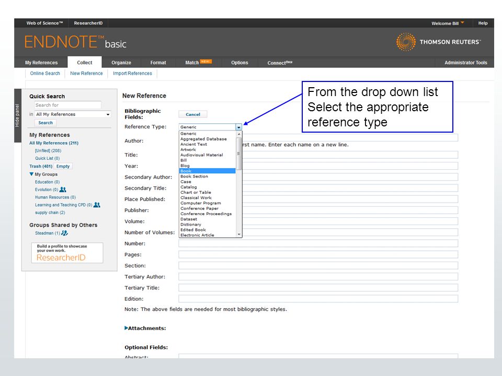Open the Human Resources (0) group
Screen dimensions: 502x376
(55, 197)
